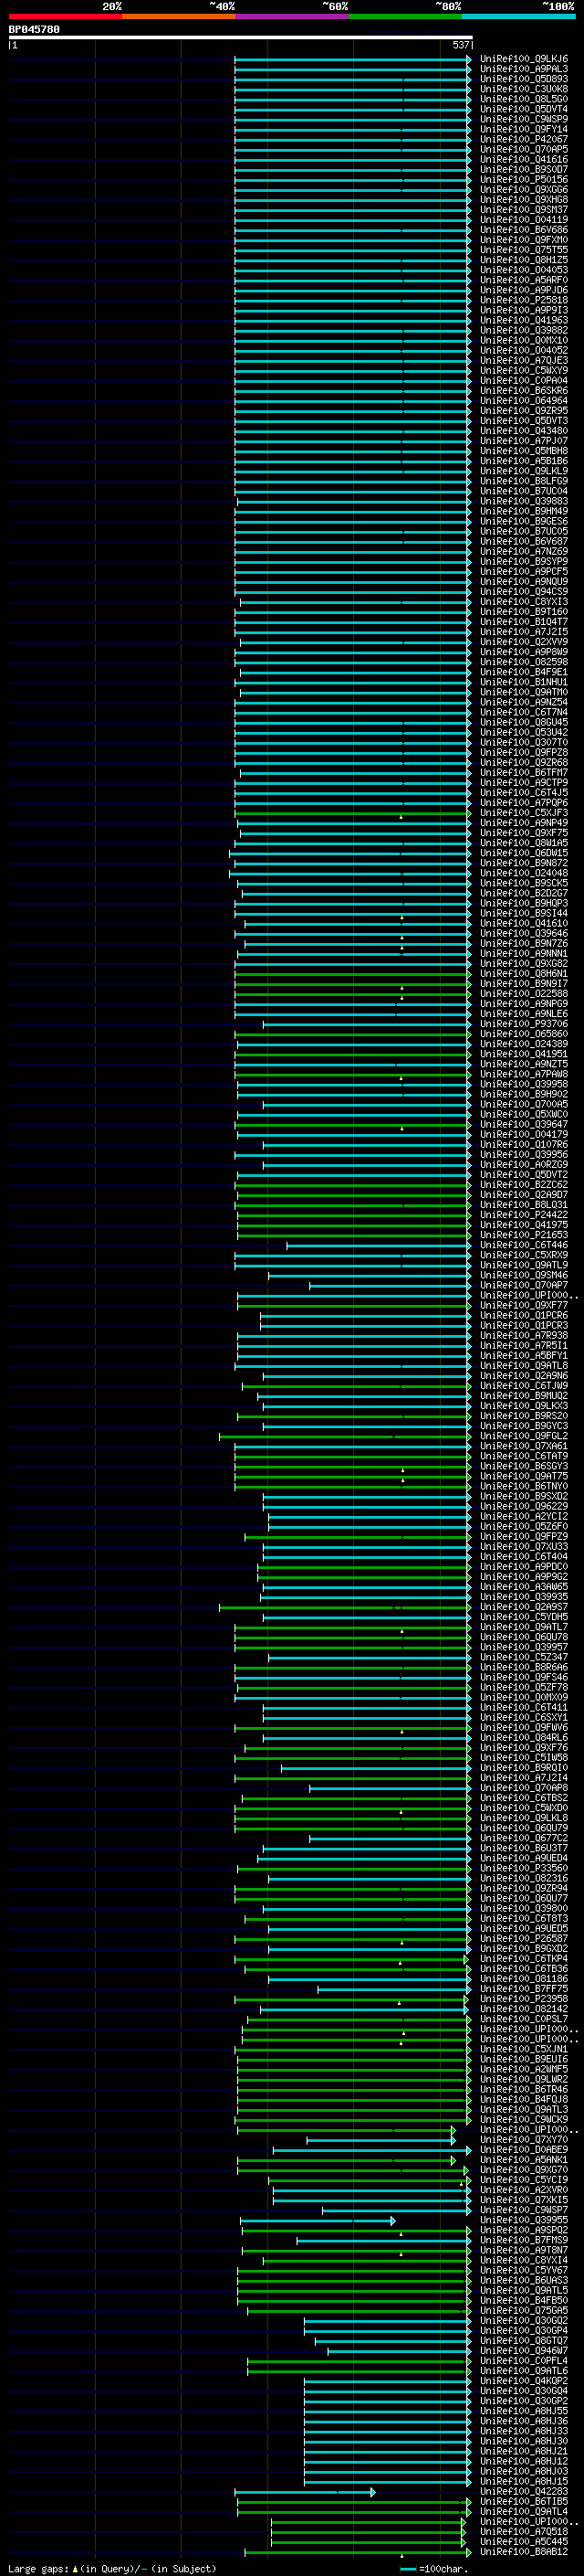Open hit UniRef100_B9S0D7
The image size is (584, 2576).
[523, 169]
